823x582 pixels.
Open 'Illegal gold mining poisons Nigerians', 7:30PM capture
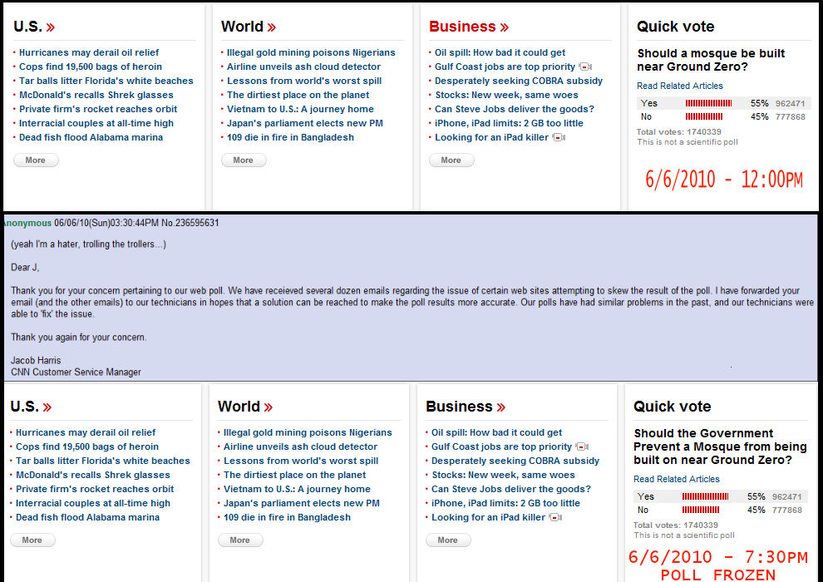308,432
